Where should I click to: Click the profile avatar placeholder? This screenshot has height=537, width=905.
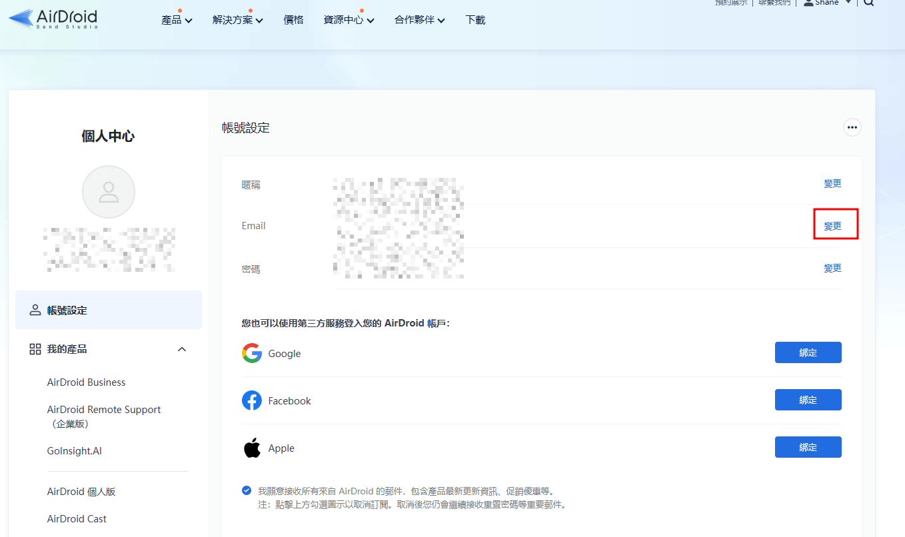click(109, 192)
